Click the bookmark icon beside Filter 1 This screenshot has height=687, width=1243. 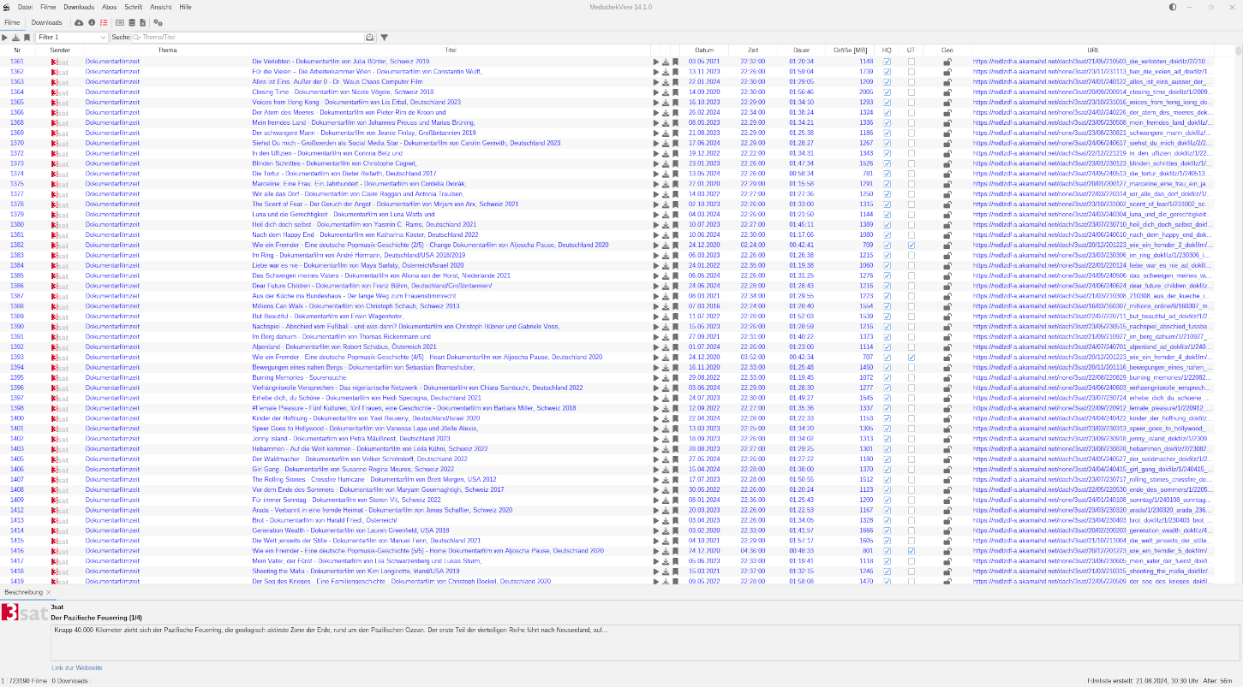27,38
